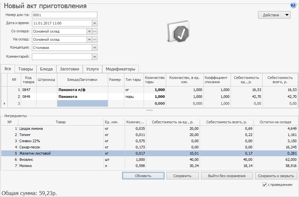Switch to the Товары tab
Screen dimensions: 299x197
26,69
